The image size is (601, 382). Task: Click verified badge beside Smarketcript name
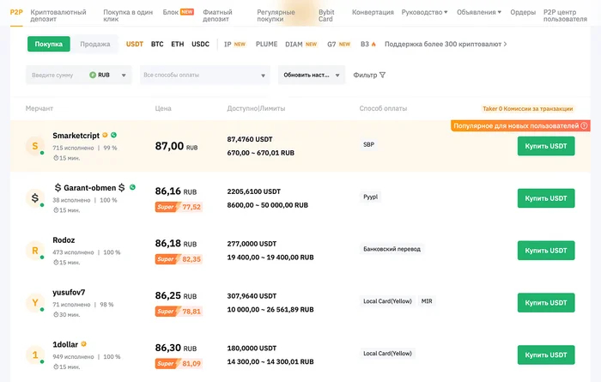pyautogui.click(x=113, y=135)
